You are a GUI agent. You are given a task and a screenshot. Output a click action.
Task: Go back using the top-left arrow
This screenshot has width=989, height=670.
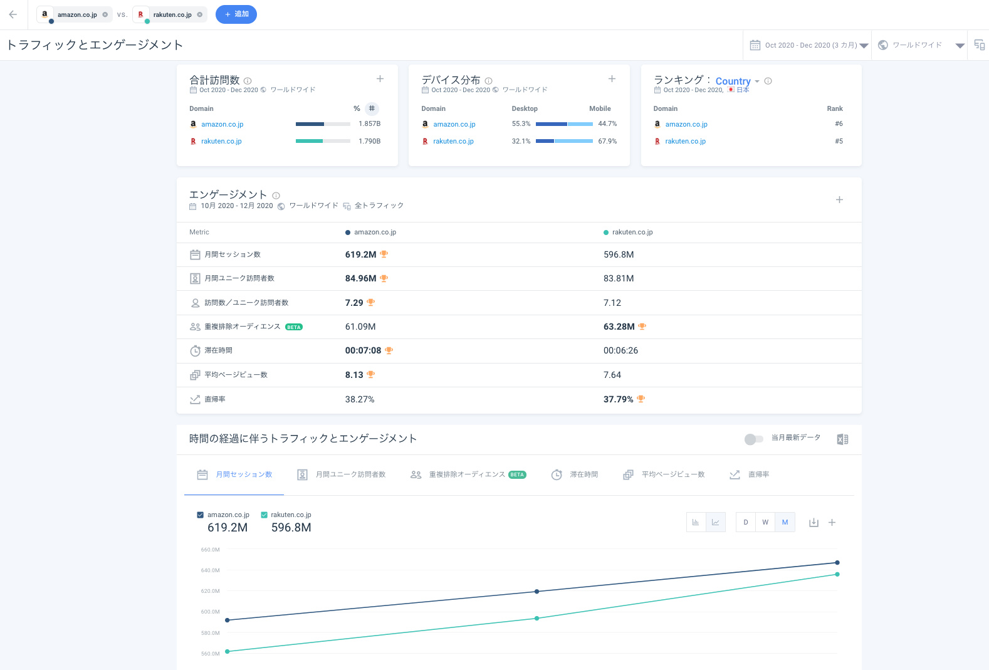tap(13, 14)
